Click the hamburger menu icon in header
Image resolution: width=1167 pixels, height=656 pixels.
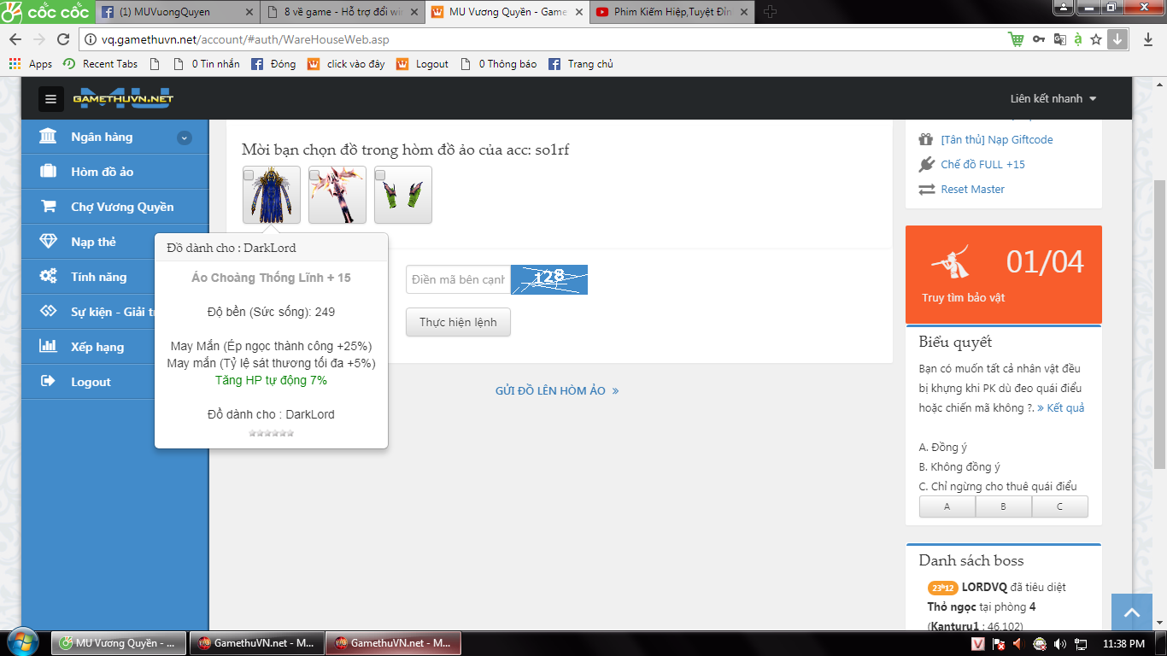pyautogui.click(x=50, y=99)
